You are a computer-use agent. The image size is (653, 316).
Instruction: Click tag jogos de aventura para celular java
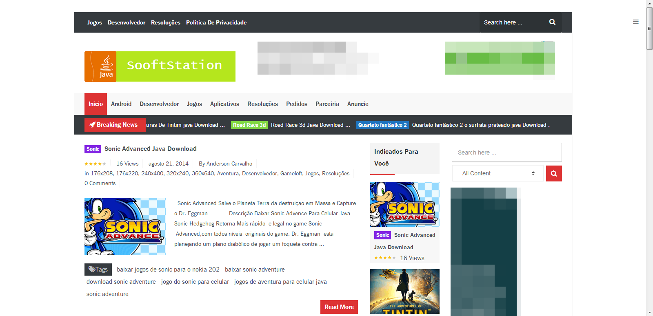[280, 282]
